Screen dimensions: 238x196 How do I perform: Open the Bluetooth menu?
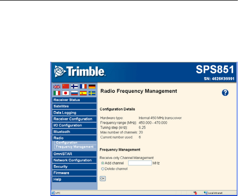tap(74, 132)
